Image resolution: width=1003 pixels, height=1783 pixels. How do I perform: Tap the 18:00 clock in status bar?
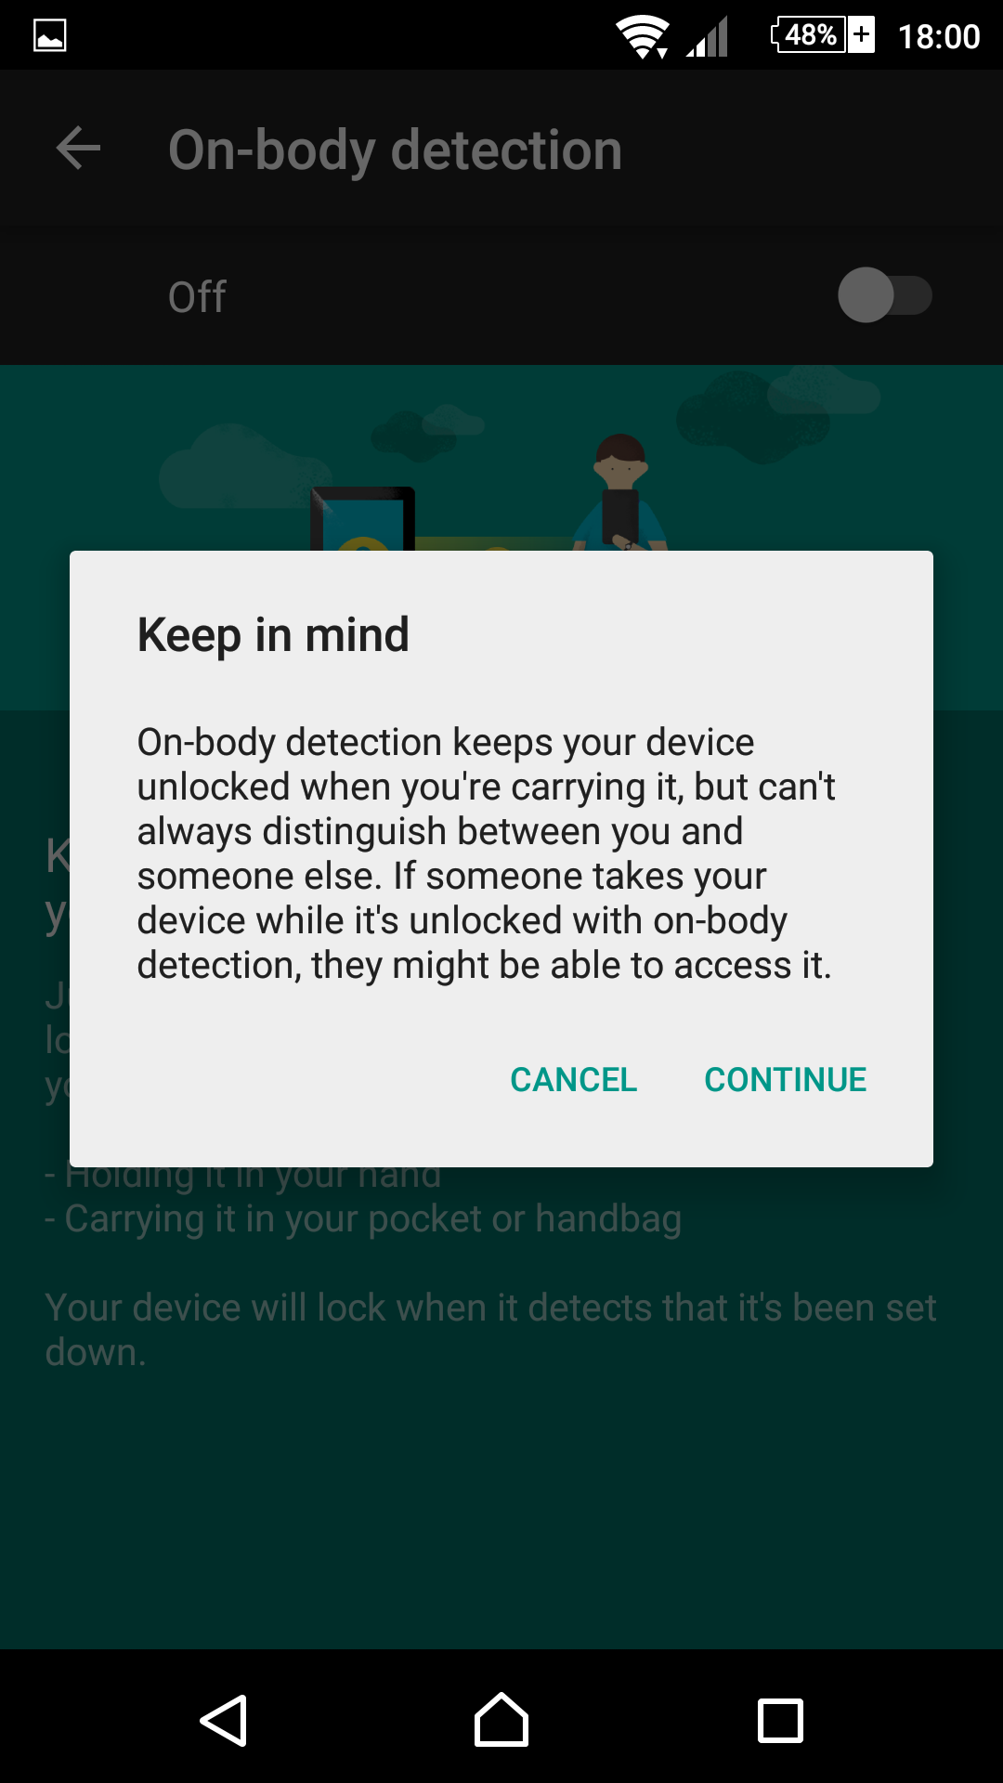point(939,37)
